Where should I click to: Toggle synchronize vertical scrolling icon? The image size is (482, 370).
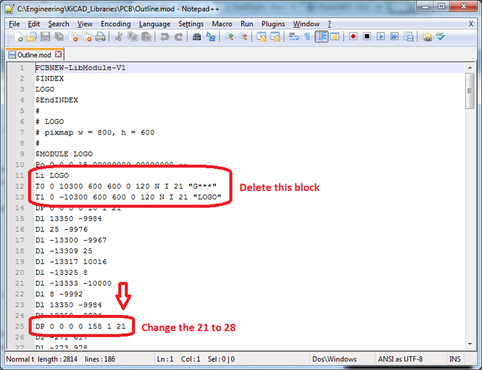(261, 37)
